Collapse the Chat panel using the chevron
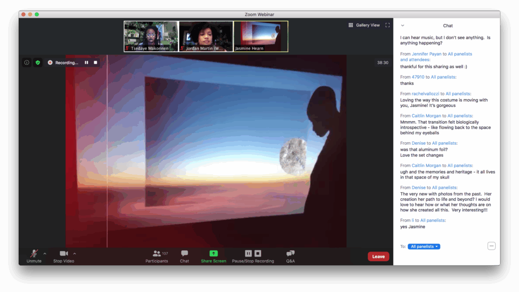The image size is (519, 292). [x=402, y=25]
